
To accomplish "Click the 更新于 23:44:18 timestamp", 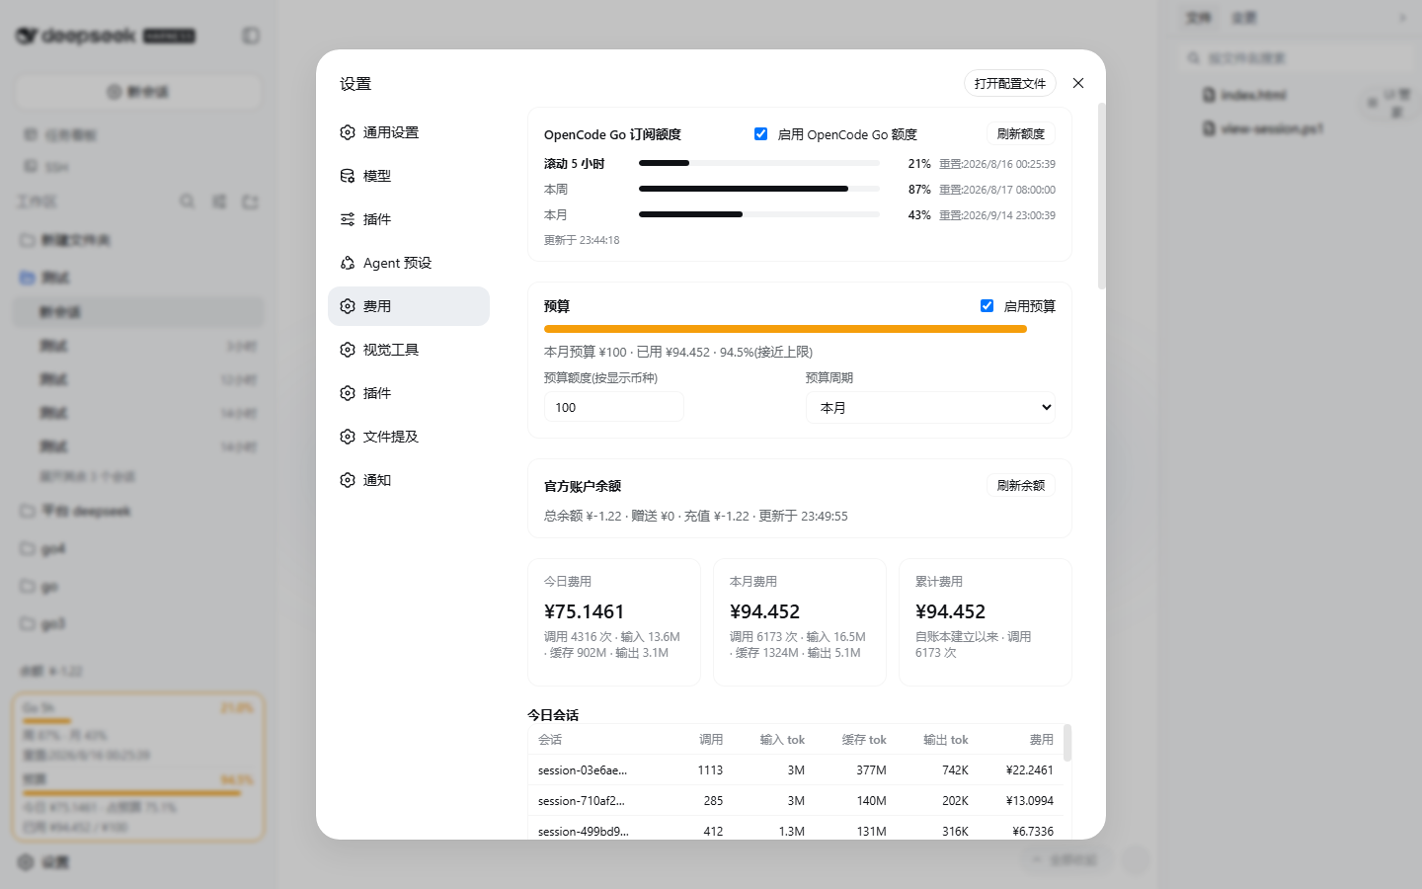I will click(x=582, y=240).
